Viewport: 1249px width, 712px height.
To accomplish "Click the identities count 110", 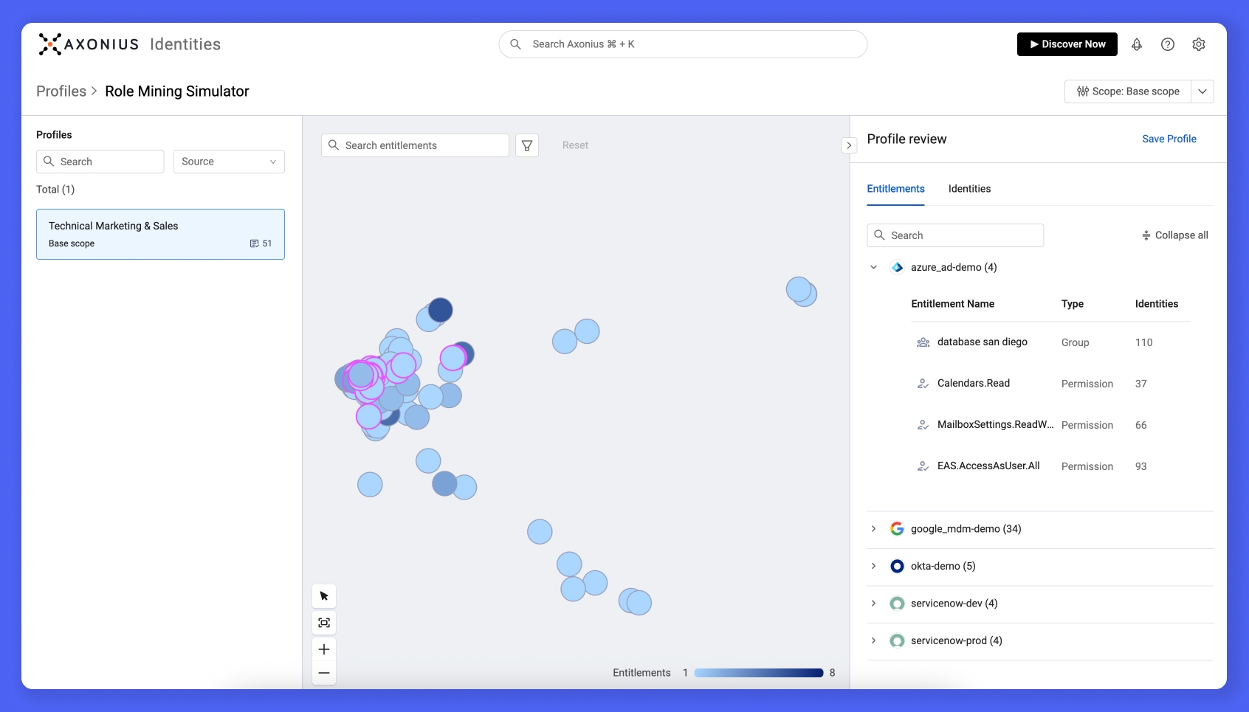I will [x=1143, y=342].
